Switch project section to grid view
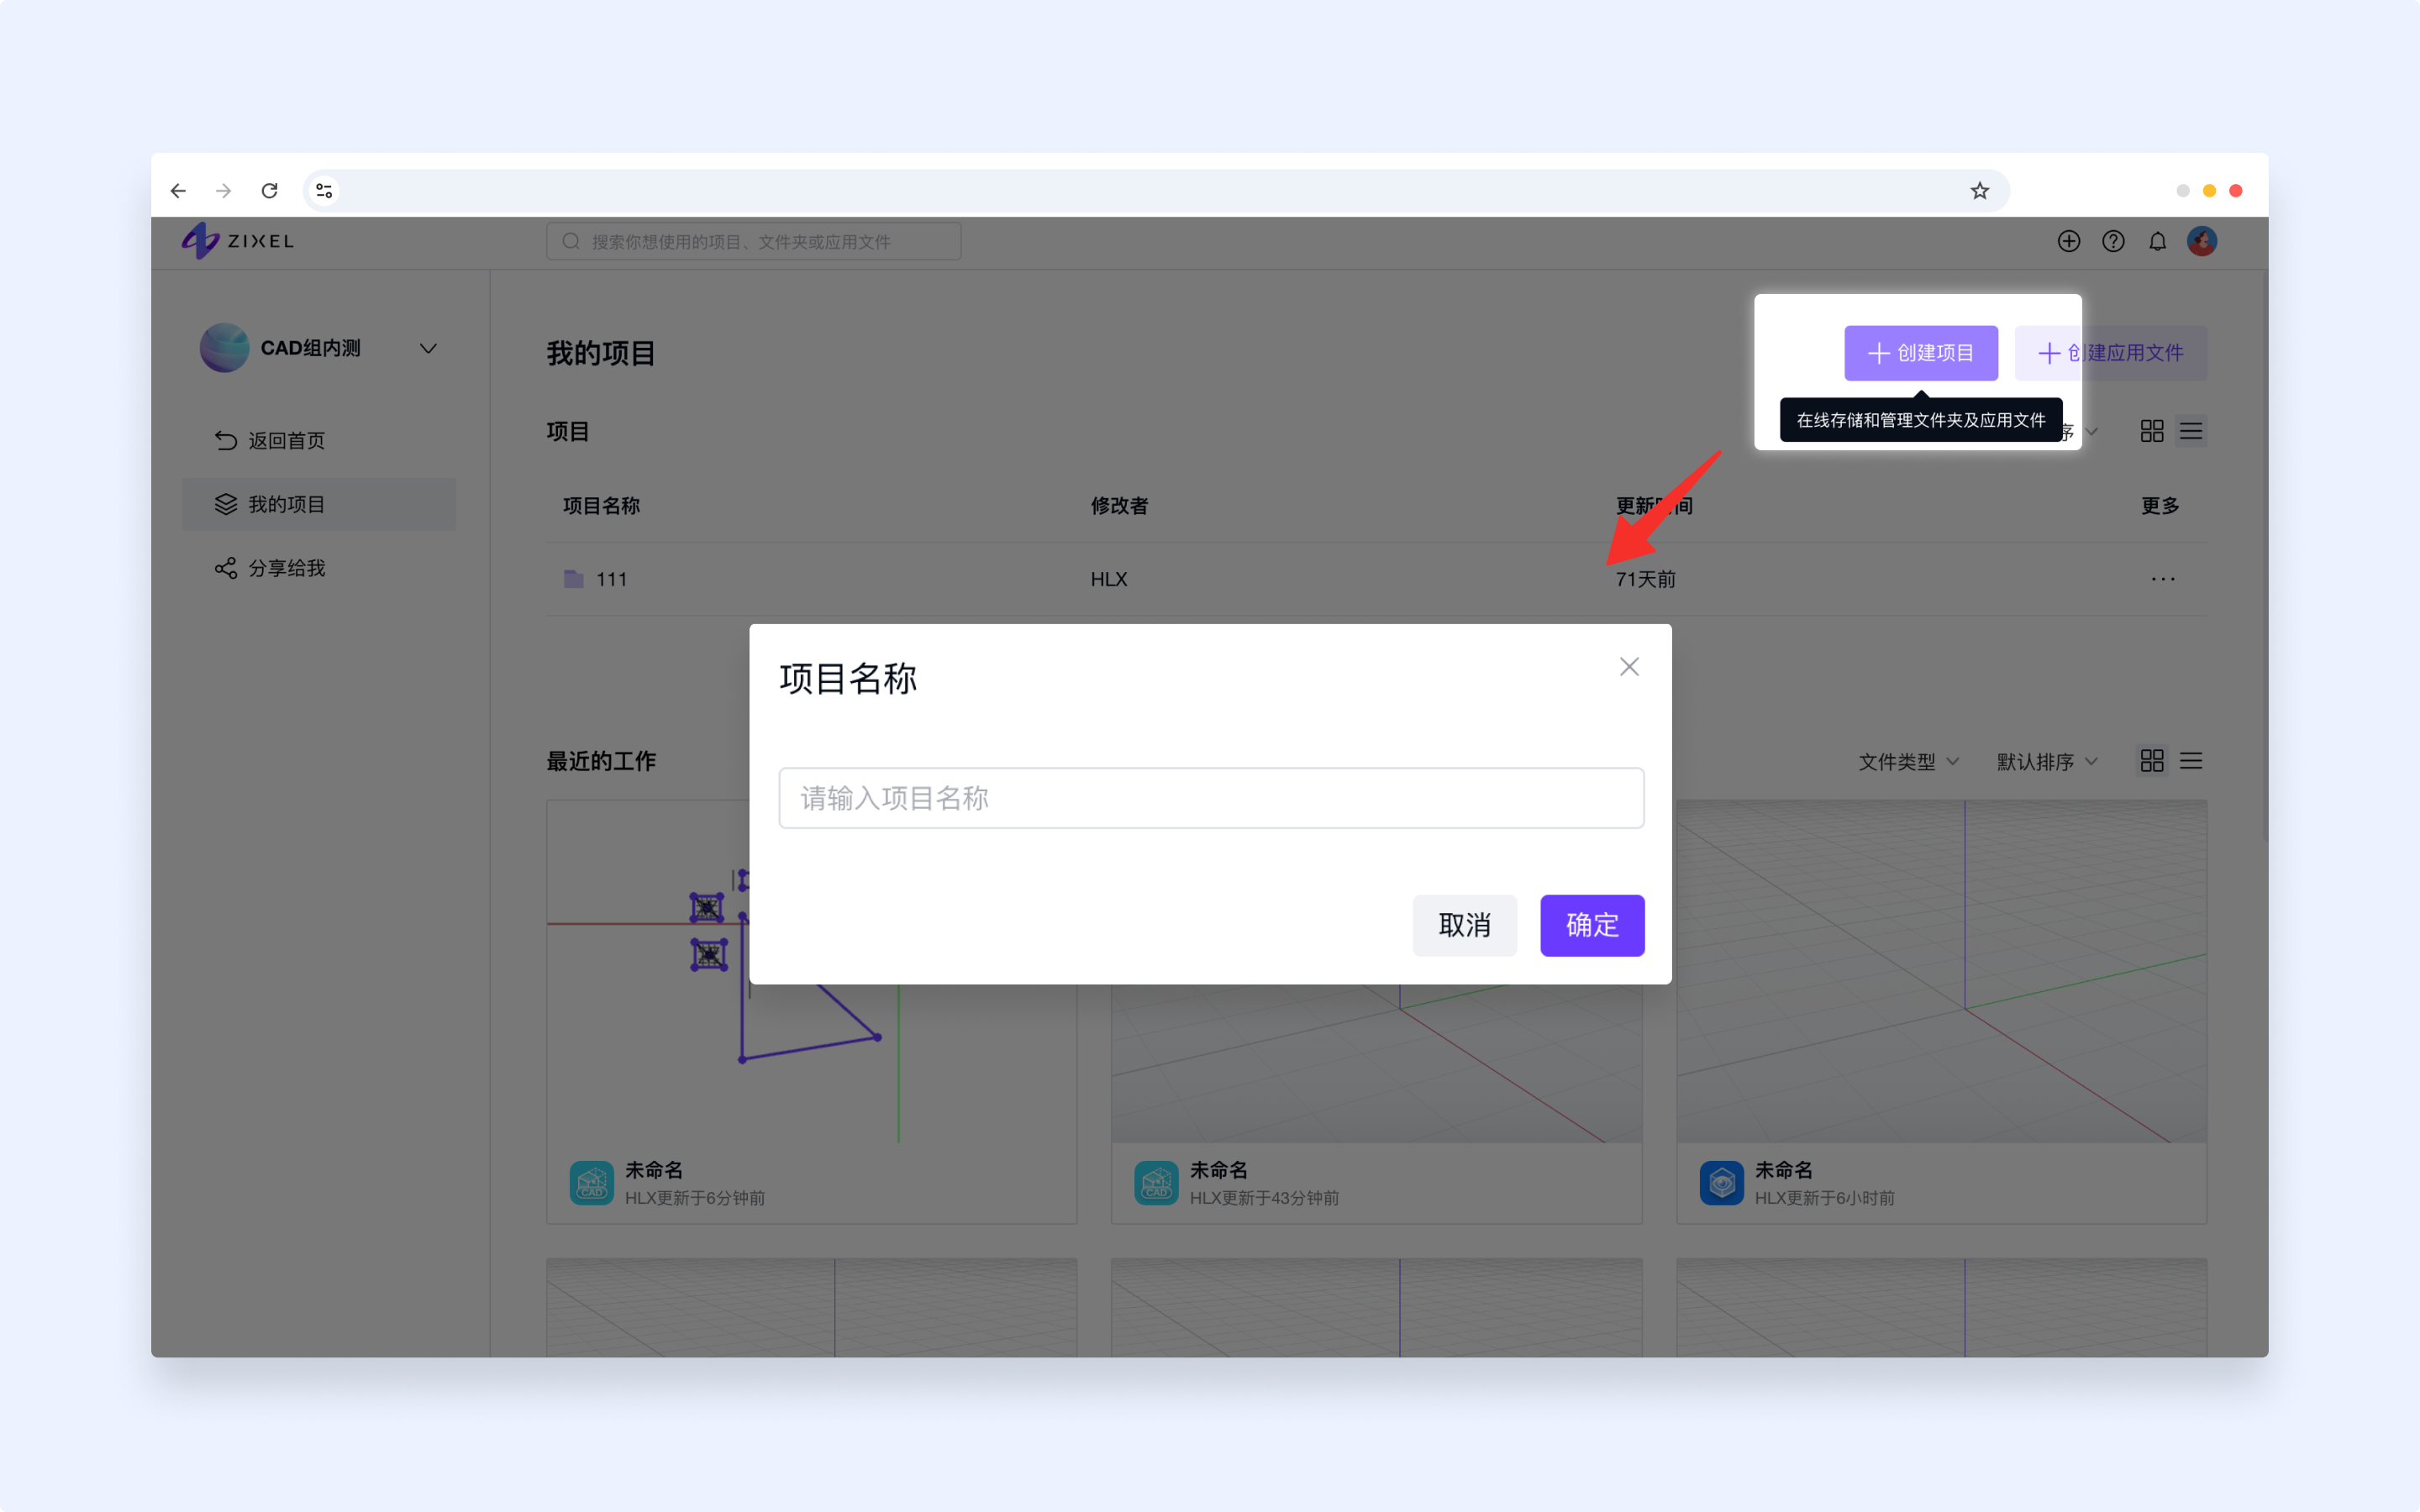 click(2152, 431)
